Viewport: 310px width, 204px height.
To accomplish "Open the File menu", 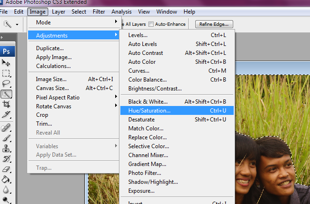I will coord(4,12).
